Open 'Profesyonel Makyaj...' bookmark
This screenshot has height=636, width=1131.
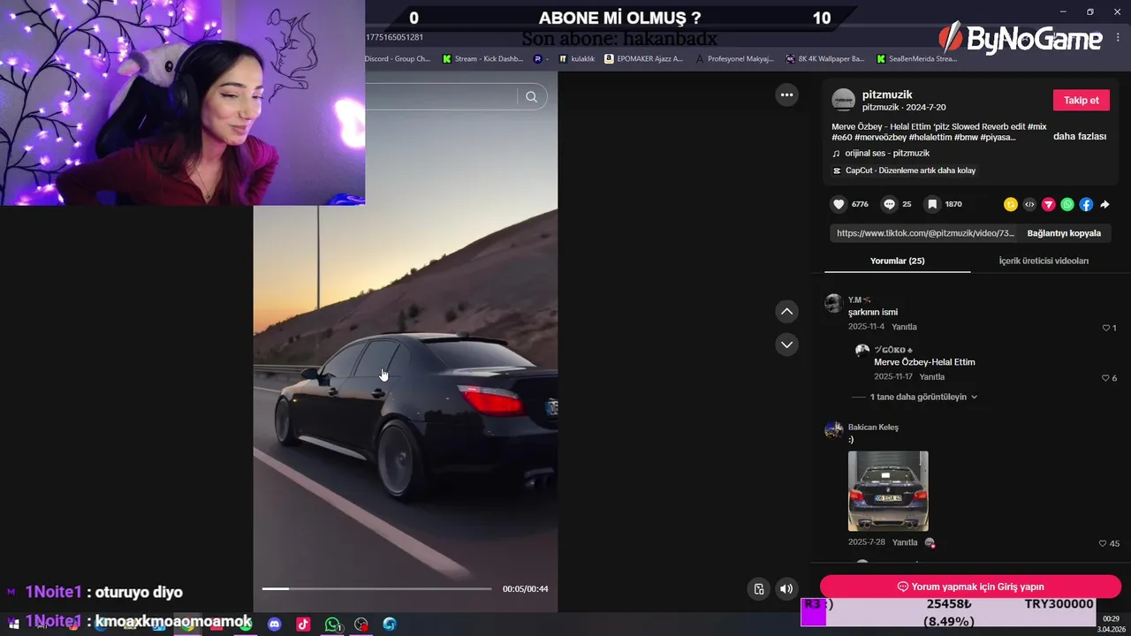pos(735,59)
